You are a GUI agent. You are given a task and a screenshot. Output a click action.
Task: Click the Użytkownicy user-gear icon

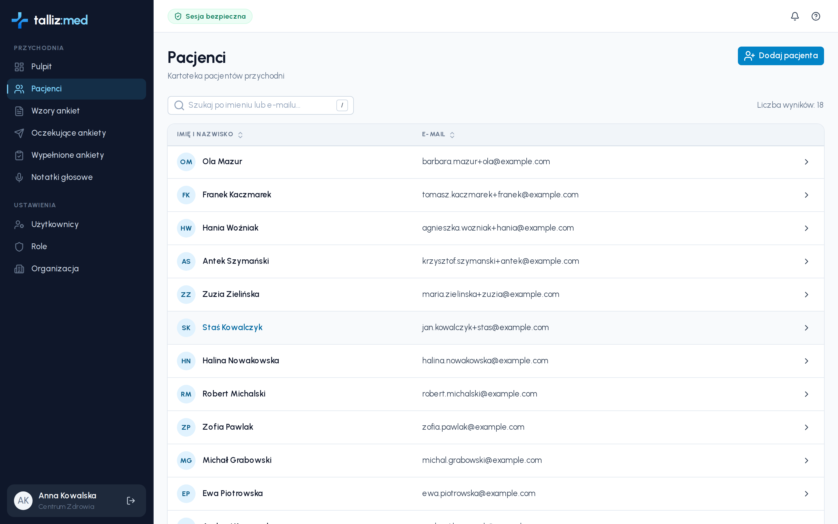pyautogui.click(x=19, y=224)
